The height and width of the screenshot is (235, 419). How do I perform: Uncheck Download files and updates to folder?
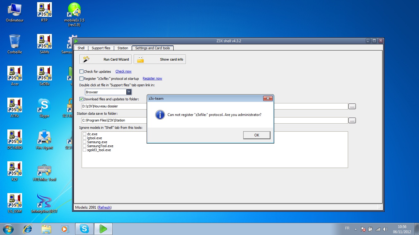81,99
